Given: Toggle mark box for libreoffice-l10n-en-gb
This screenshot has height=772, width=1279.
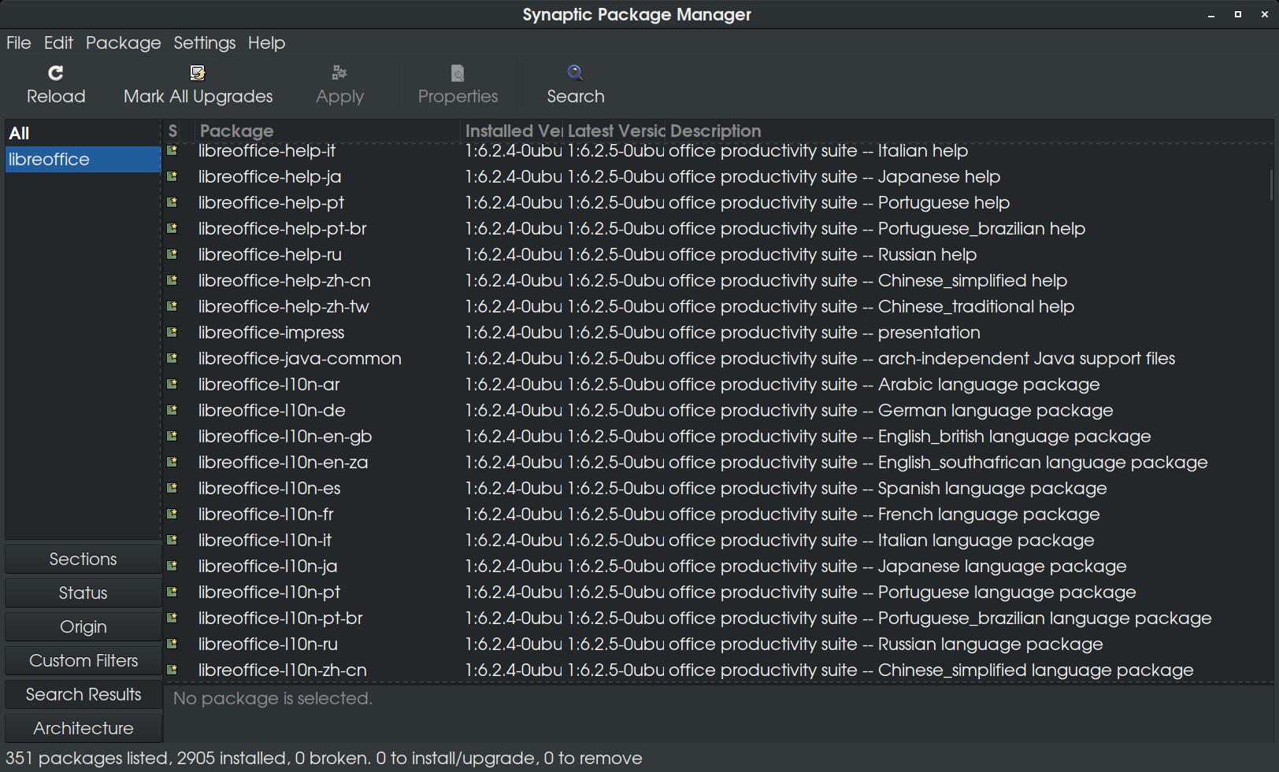Looking at the screenshot, I should point(172,436).
